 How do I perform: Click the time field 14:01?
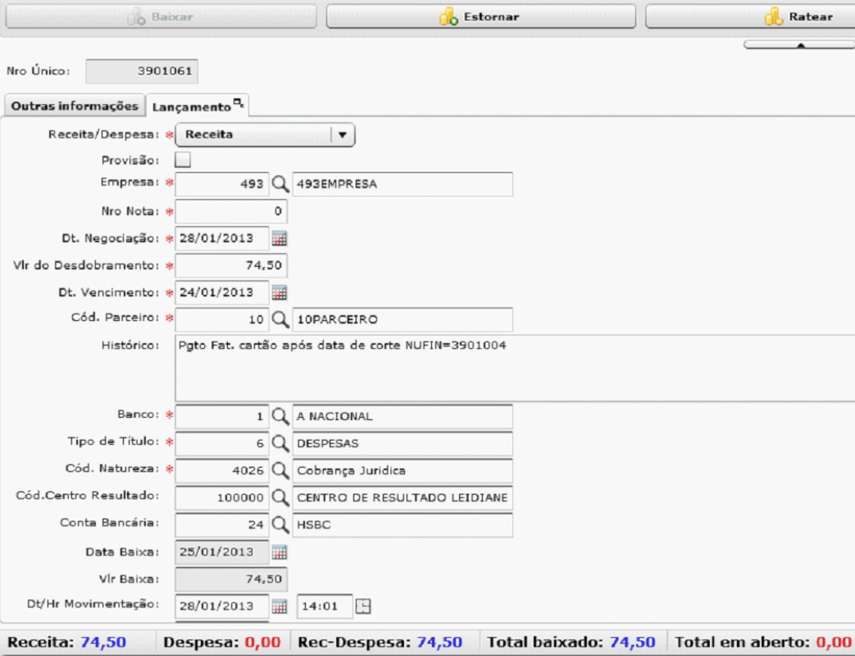(x=325, y=606)
